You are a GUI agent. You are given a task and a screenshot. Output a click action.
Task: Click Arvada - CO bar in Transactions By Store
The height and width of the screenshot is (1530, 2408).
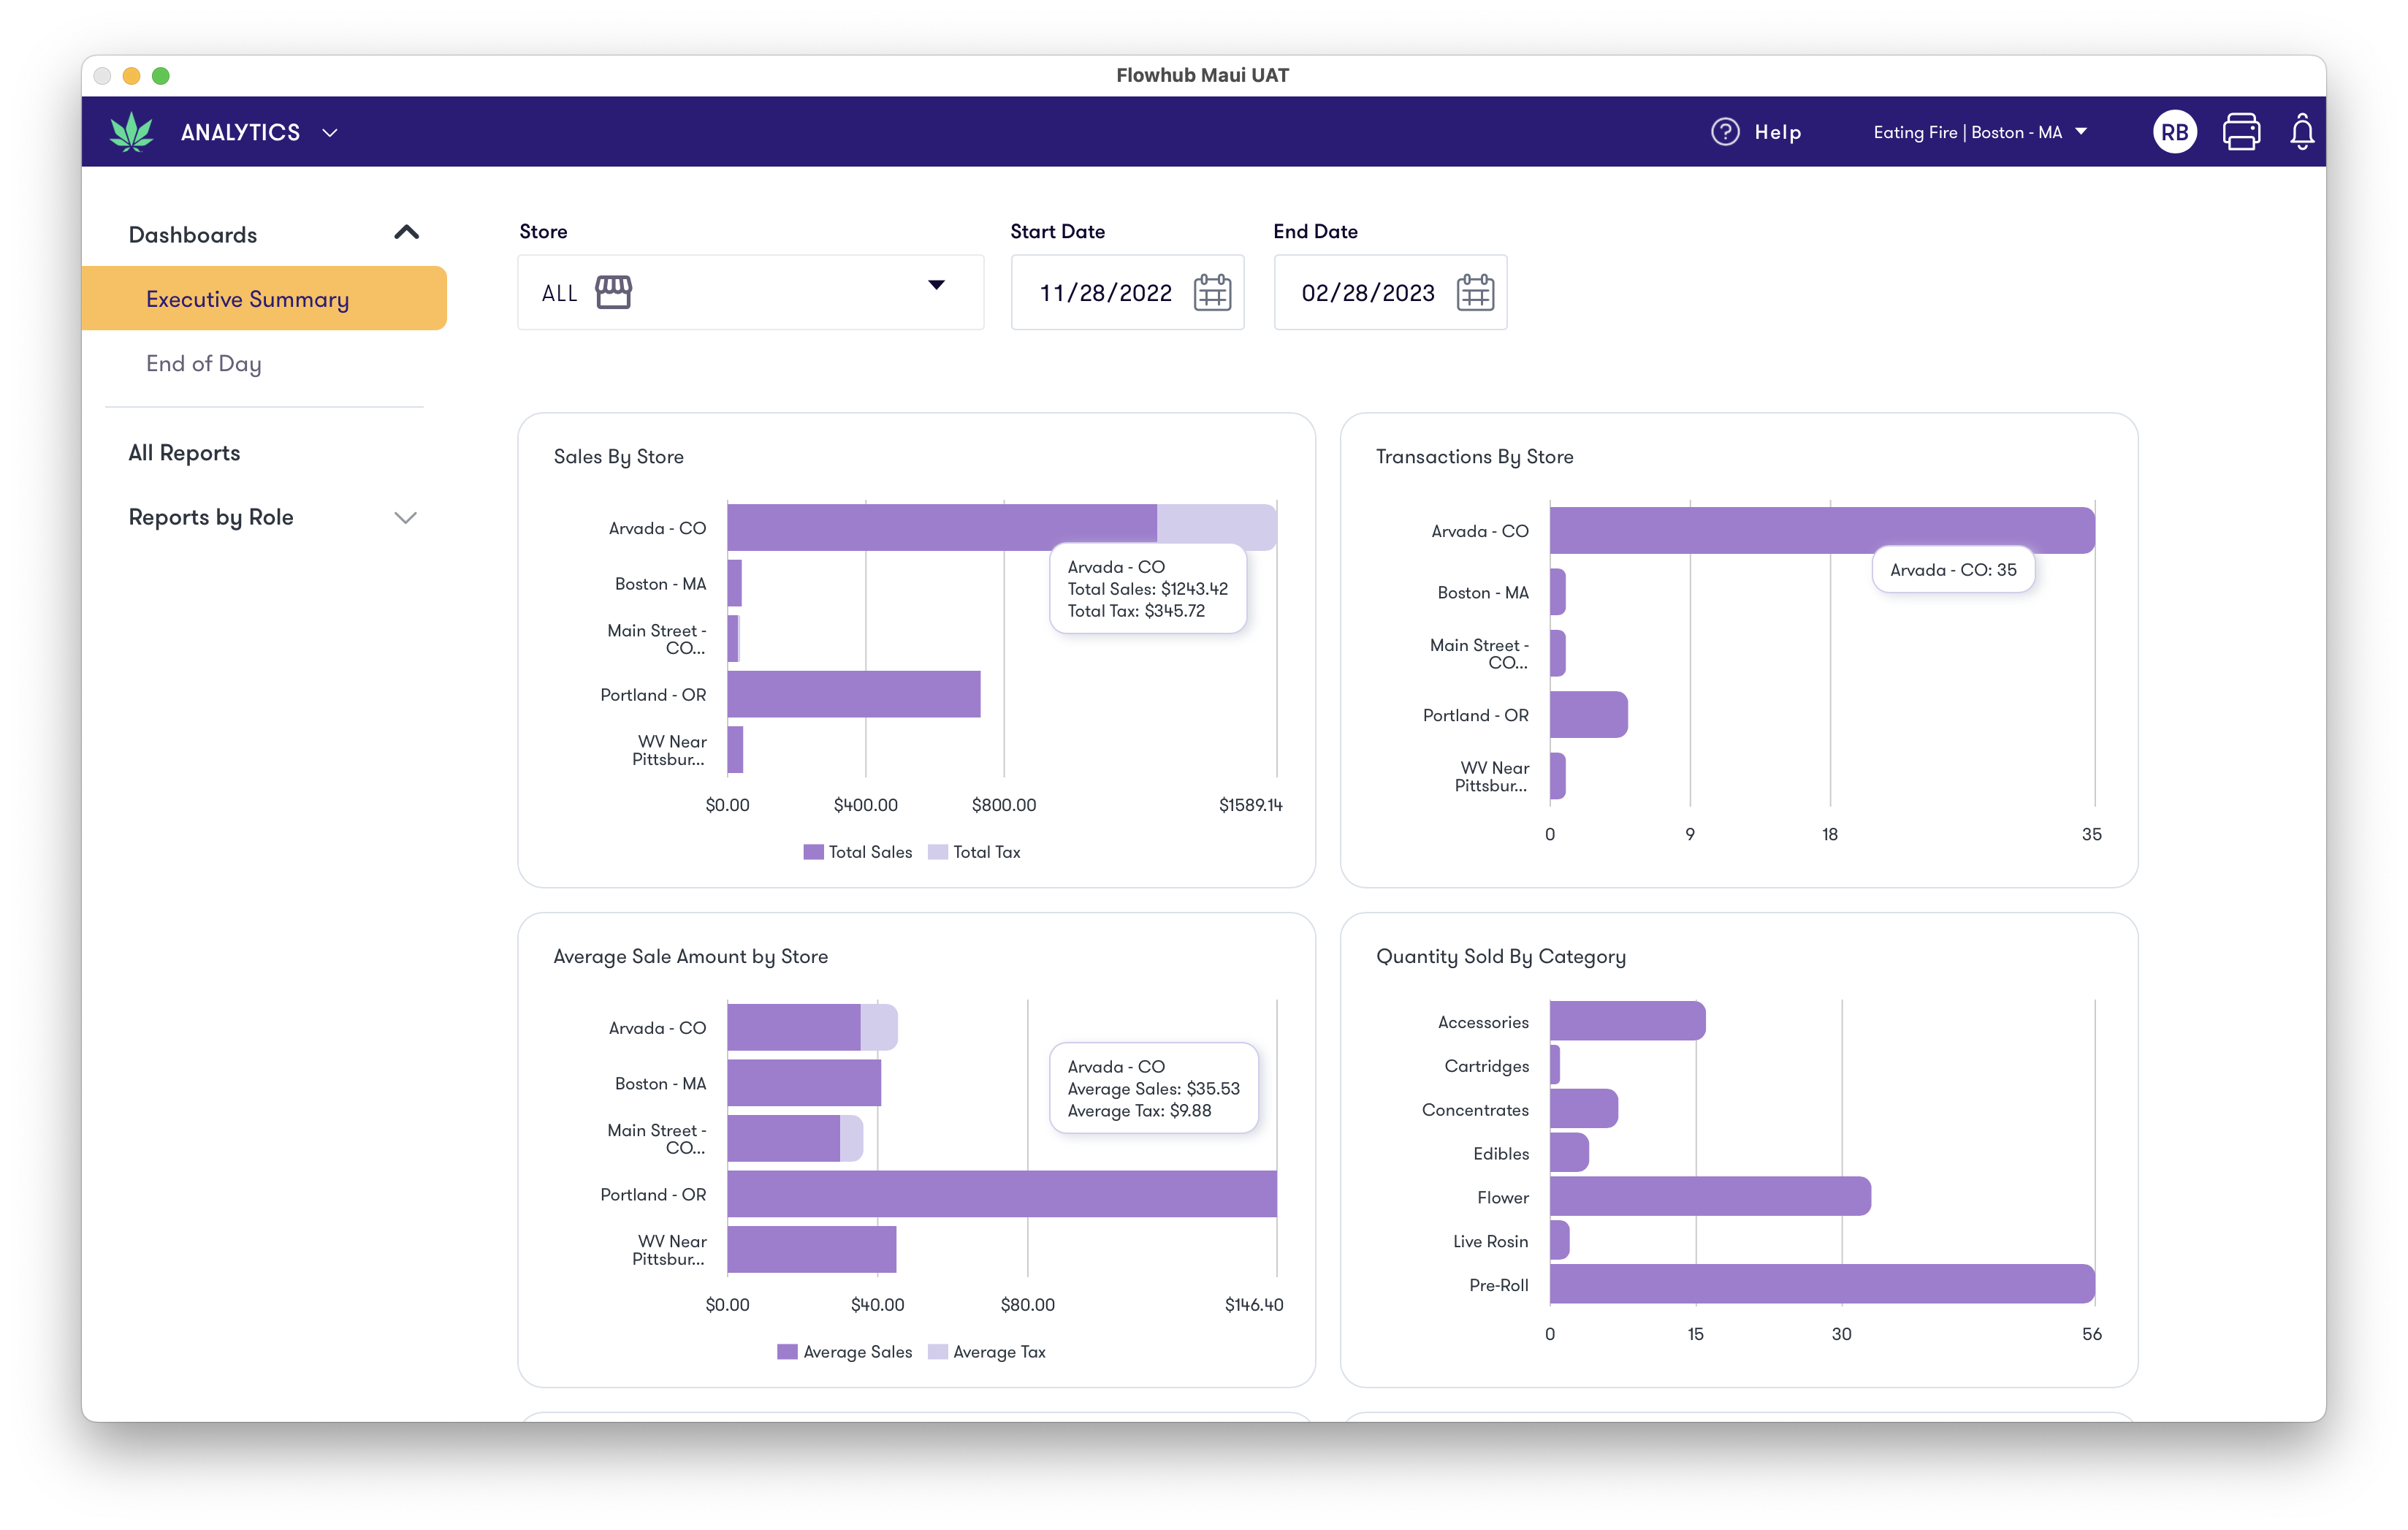[1821, 530]
